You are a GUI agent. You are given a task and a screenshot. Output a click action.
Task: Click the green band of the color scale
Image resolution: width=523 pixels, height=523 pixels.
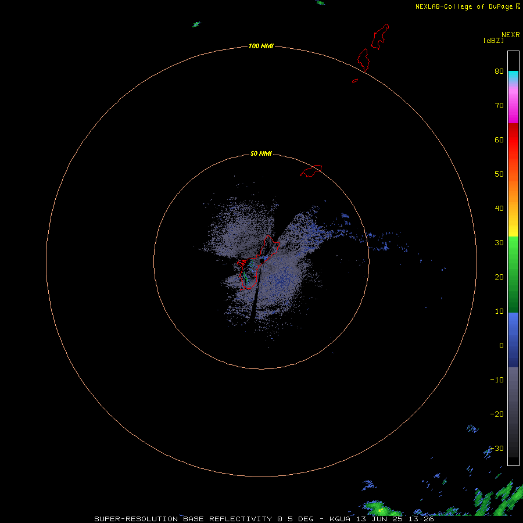point(513,274)
